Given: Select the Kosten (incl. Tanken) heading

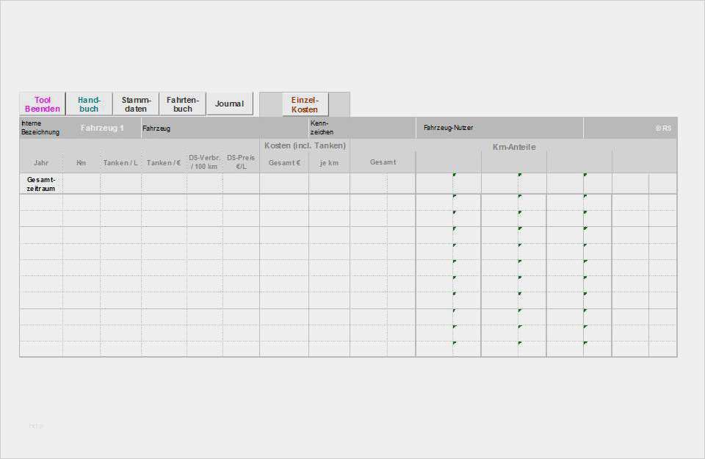Looking at the screenshot, I should pyautogui.click(x=305, y=145).
